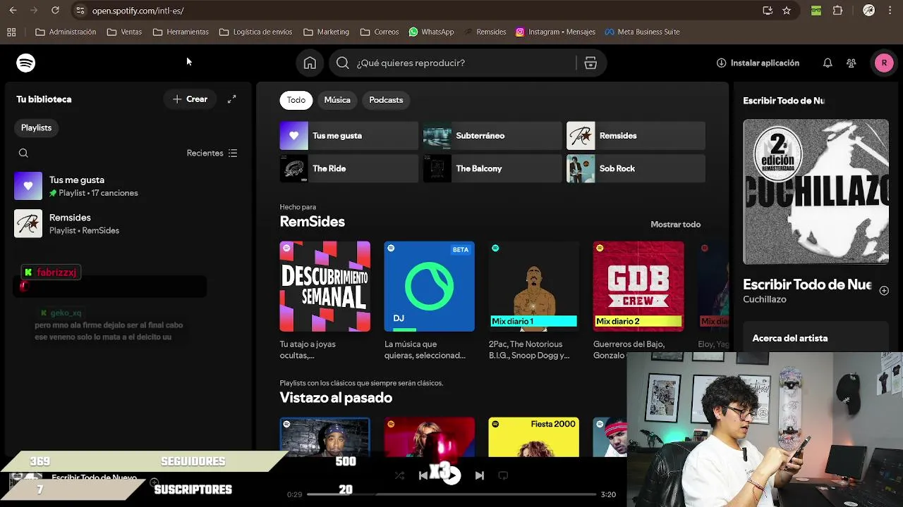Screen dimensions: 903x507
Task: Select the Música filter
Action: [337, 100]
